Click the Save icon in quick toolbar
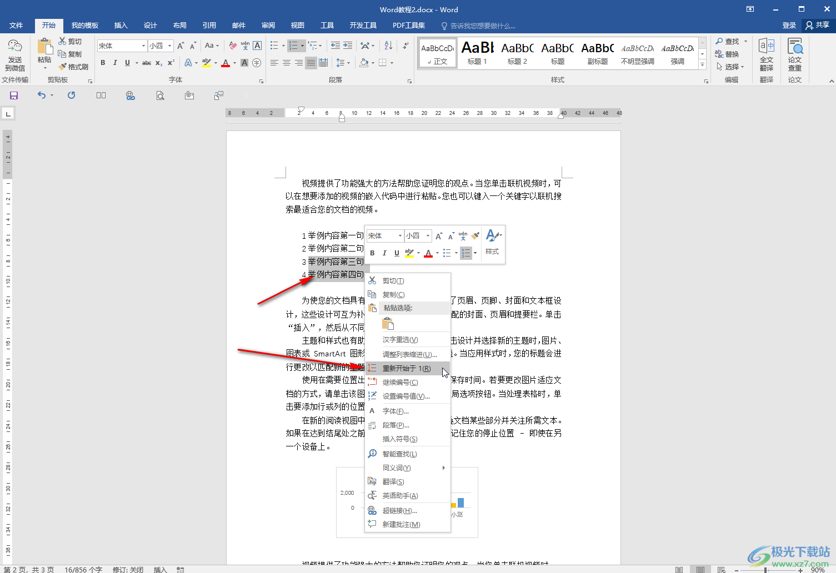 point(14,95)
